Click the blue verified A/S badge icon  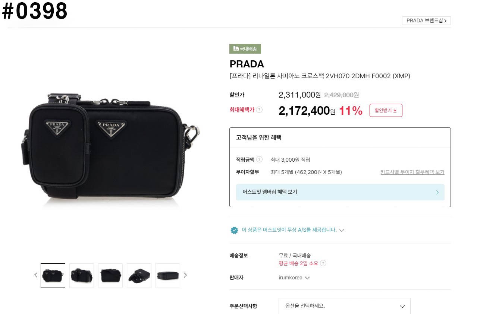tap(234, 230)
